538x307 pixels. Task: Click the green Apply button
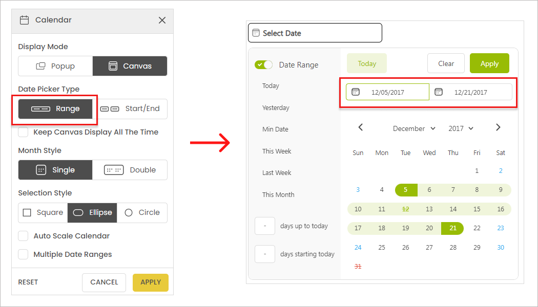(x=489, y=63)
